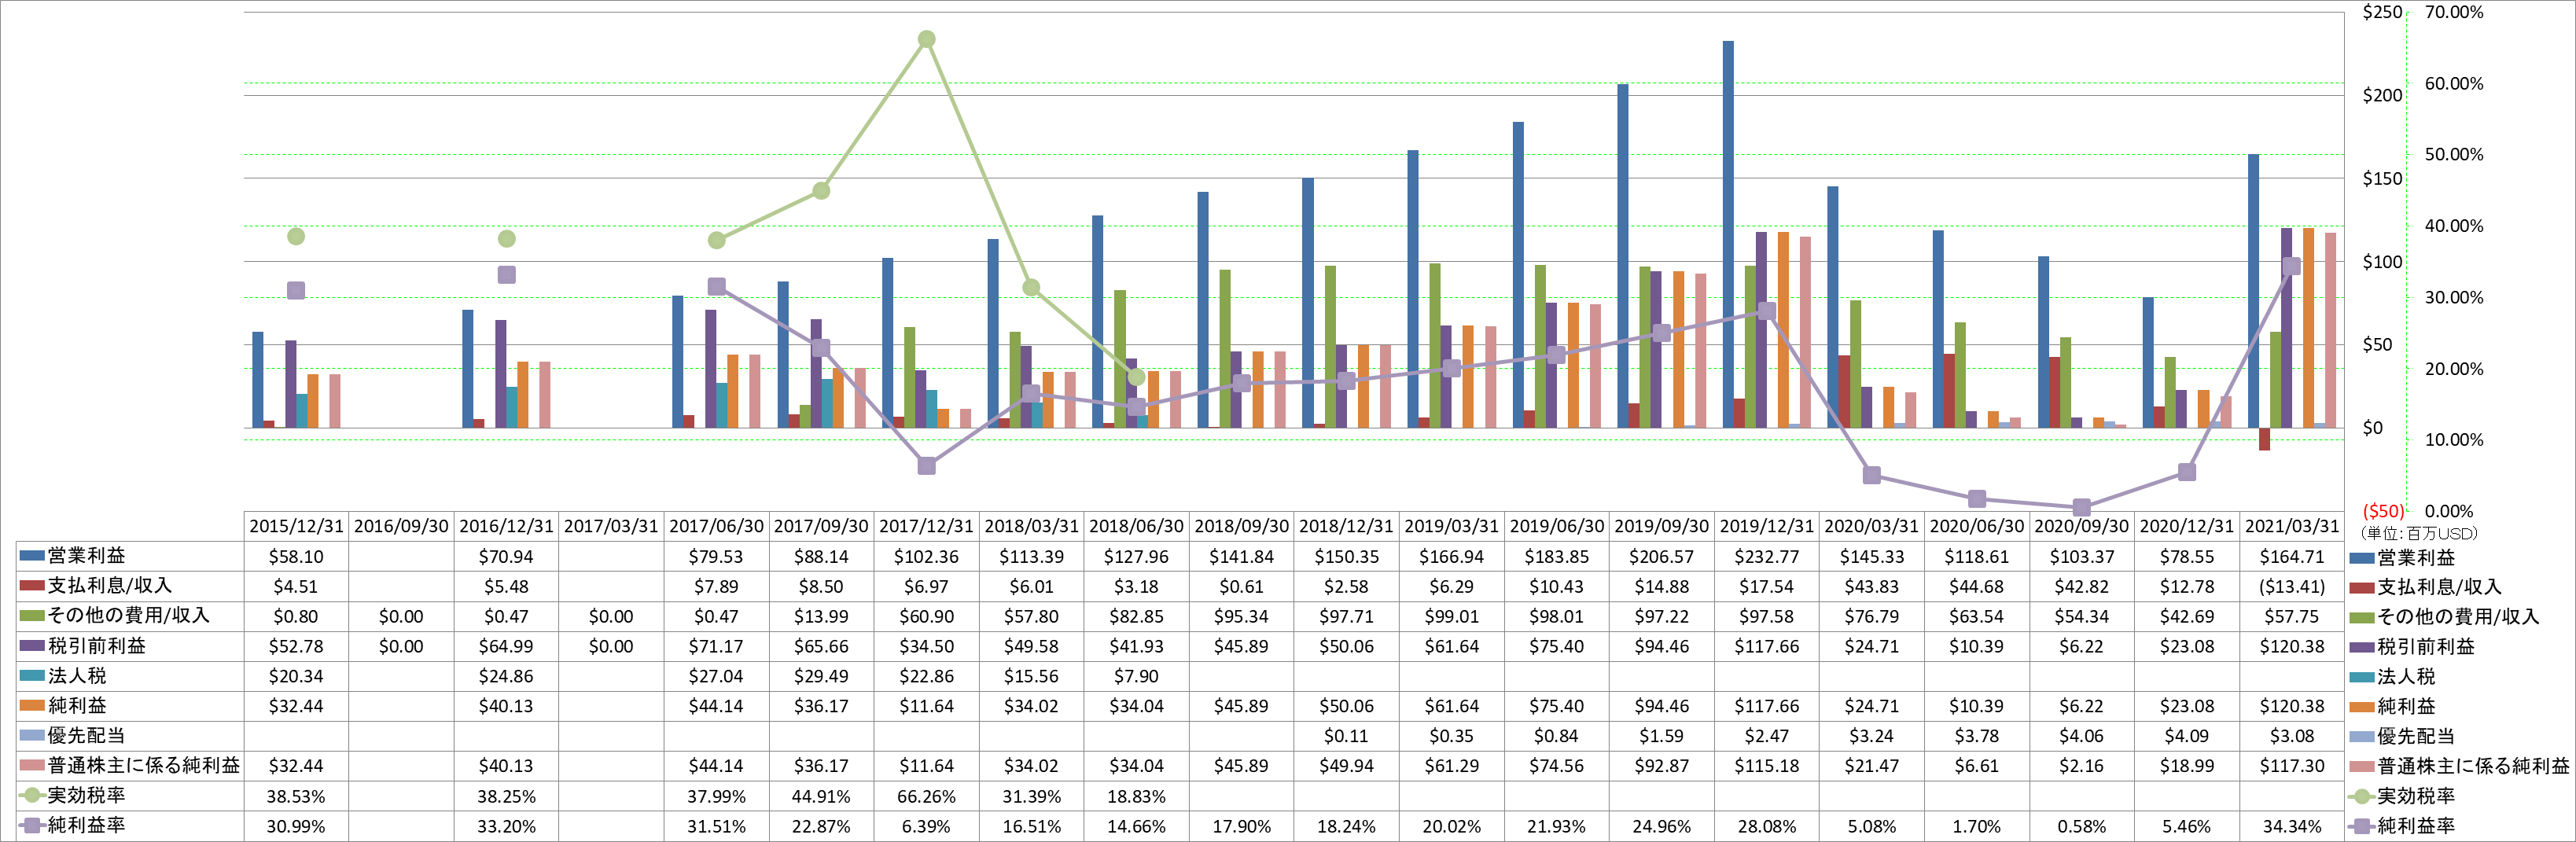
Task: Click the 優先配当 row label on left
Action: 86,736
